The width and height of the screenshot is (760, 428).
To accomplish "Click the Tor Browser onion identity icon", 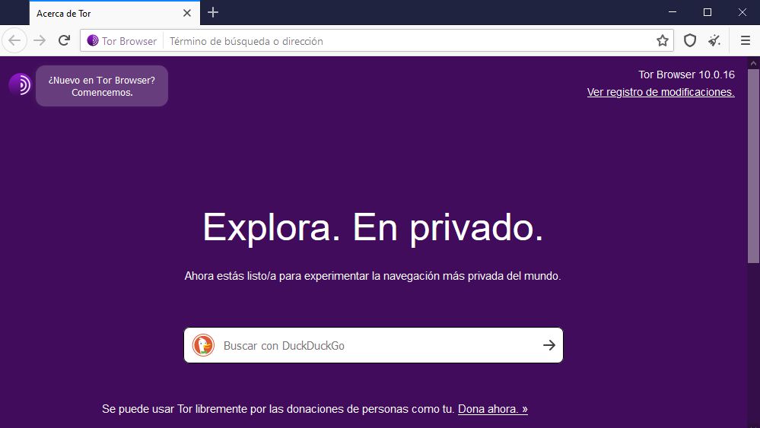I will coord(93,40).
